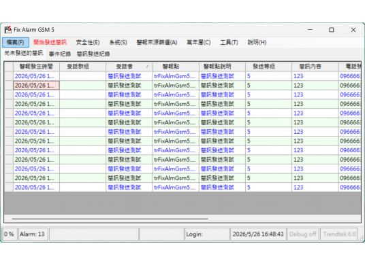
Task: Open the 安全性(E) menu
Action: [88, 43]
